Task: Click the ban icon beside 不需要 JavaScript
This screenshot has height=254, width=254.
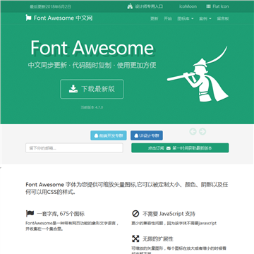Action: pos(135,214)
